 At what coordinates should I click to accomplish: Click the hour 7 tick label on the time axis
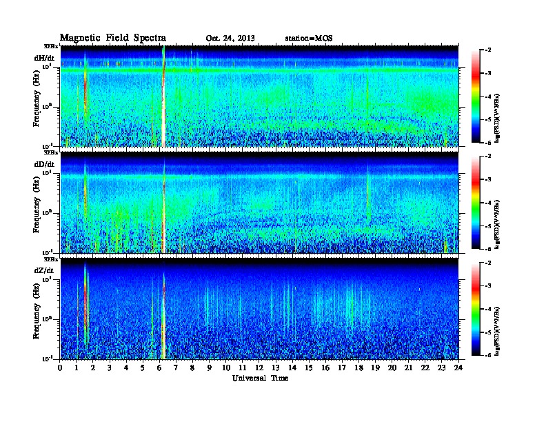[x=176, y=368]
